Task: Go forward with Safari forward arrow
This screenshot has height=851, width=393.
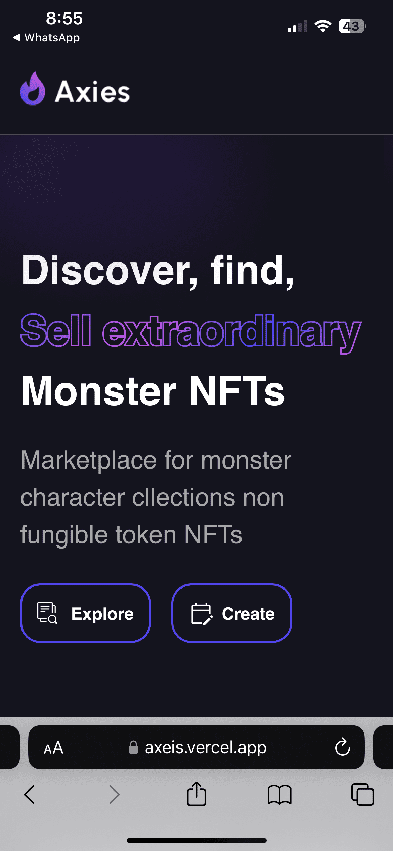Action: [x=115, y=795]
